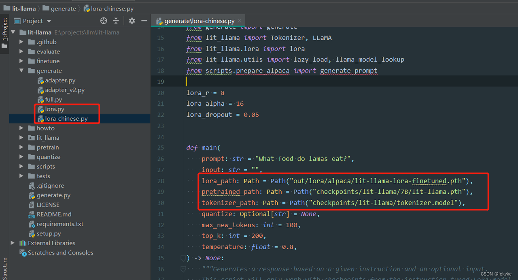The image size is (518, 280).
Task: Click the markdown icon of README.md
Action: point(32,214)
